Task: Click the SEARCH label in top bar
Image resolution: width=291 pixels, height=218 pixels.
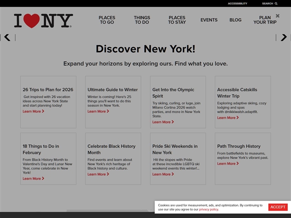Action: [x=267, y=4]
